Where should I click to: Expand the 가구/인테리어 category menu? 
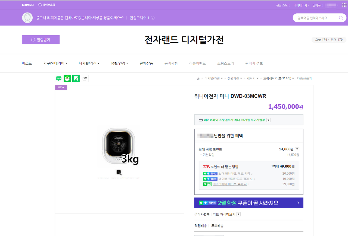tap(55, 63)
